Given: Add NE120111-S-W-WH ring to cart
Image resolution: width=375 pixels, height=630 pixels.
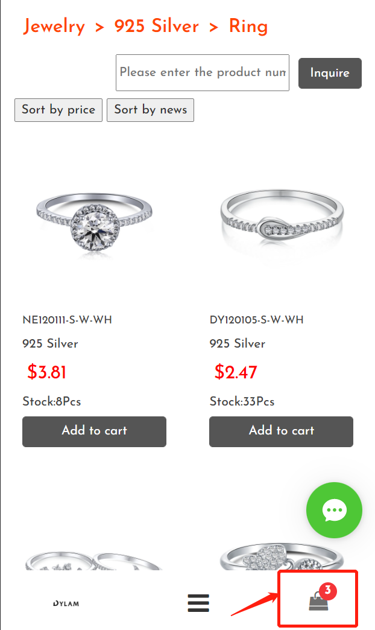Looking at the screenshot, I should (x=94, y=431).
